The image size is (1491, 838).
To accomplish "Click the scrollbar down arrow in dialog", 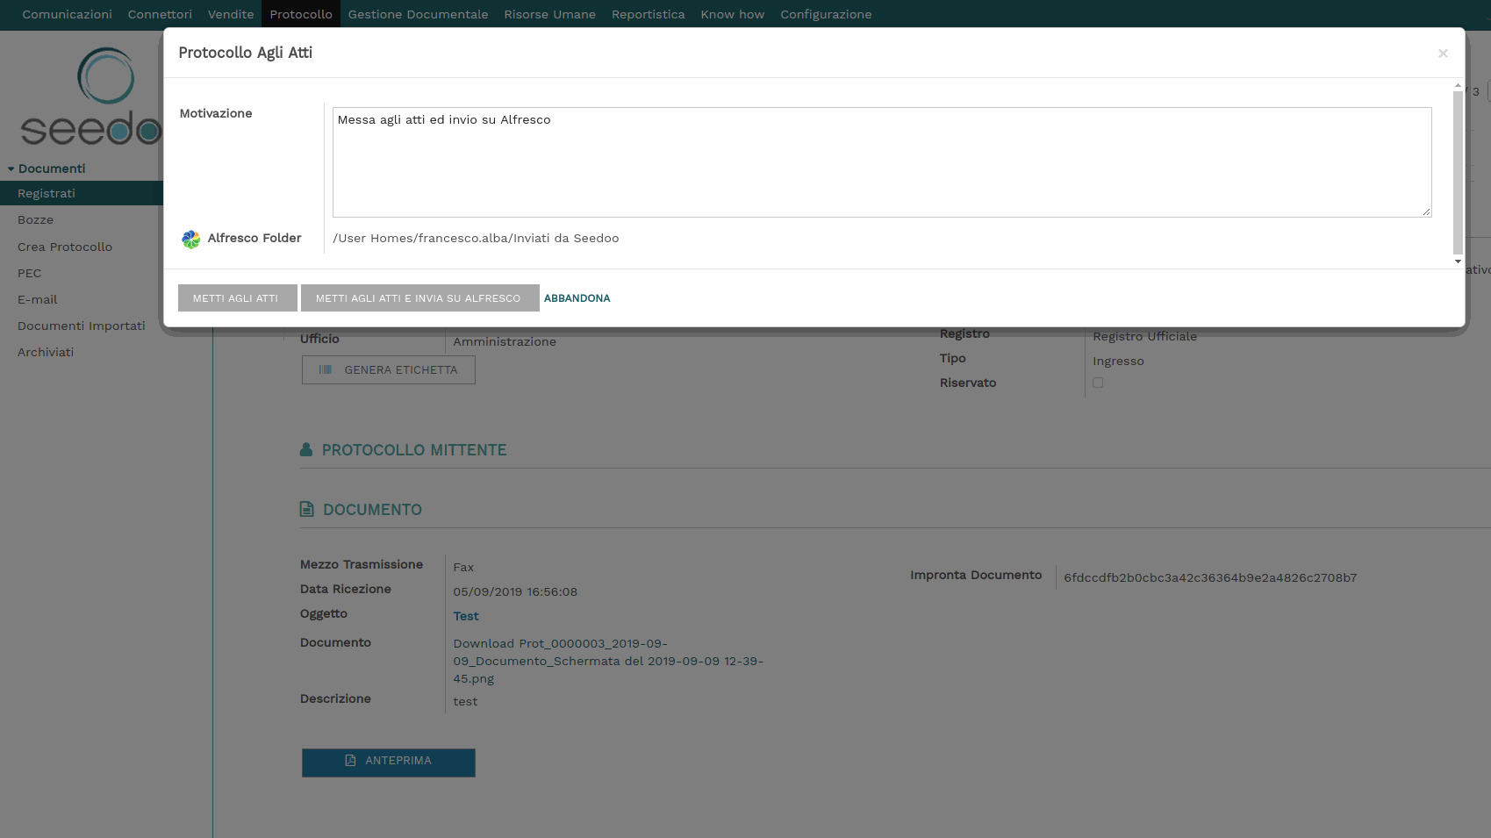I will pyautogui.click(x=1458, y=261).
